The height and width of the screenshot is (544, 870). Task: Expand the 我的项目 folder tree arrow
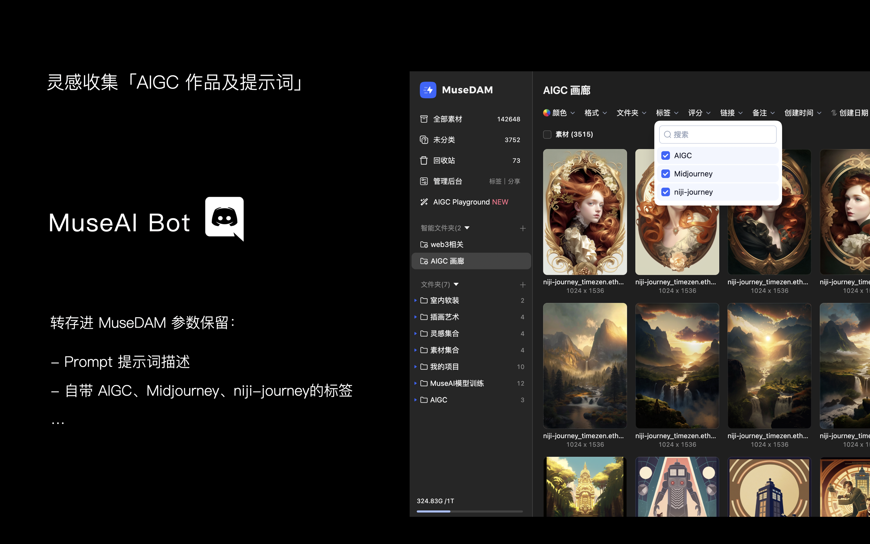point(415,367)
